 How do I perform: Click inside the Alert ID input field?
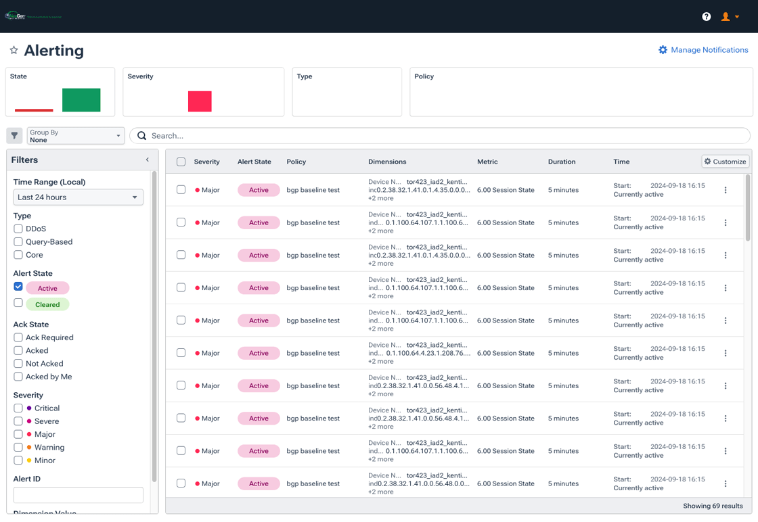[x=78, y=494]
